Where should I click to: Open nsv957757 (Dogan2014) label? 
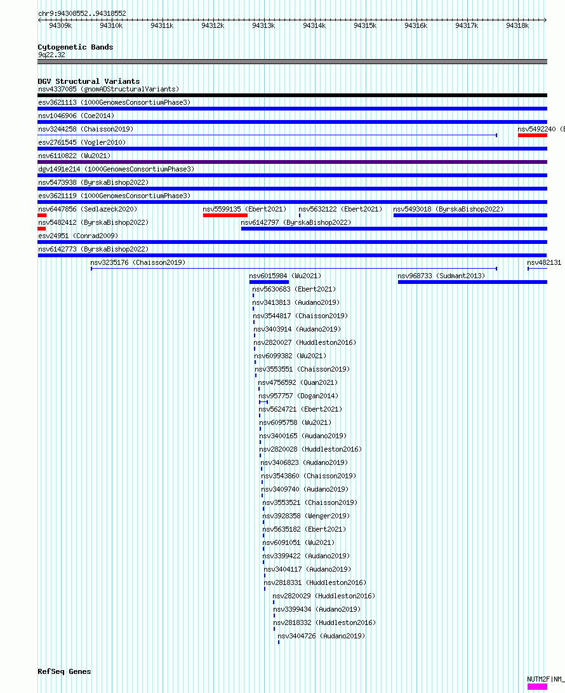pos(298,396)
